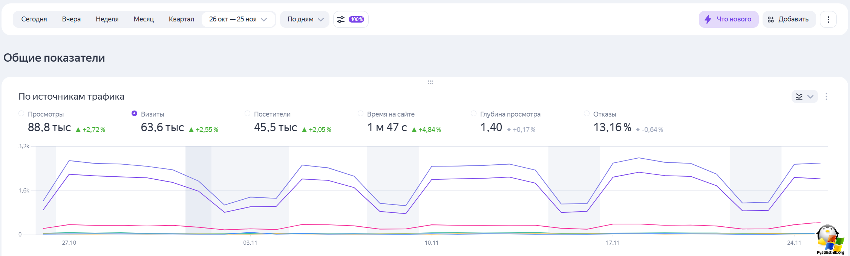Click the widget grid icon beside Добавить
This screenshot has width=850, height=256.
pyautogui.click(x=771, y=20)
